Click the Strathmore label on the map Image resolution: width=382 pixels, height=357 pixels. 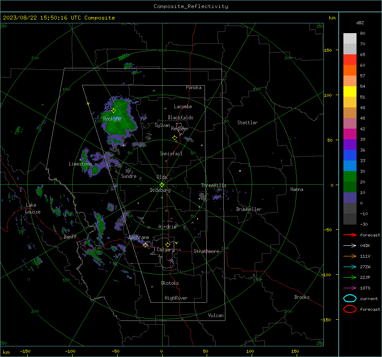tap(206, 251)
